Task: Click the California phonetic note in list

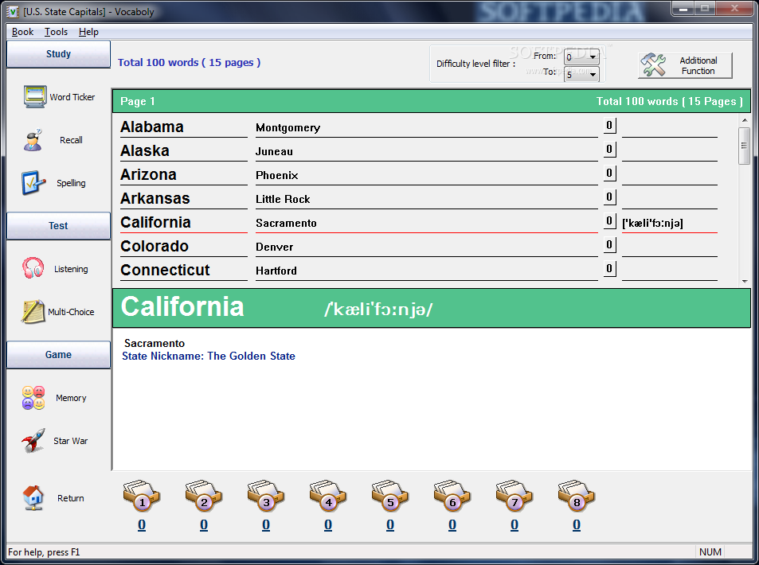Action: (652, 223)
